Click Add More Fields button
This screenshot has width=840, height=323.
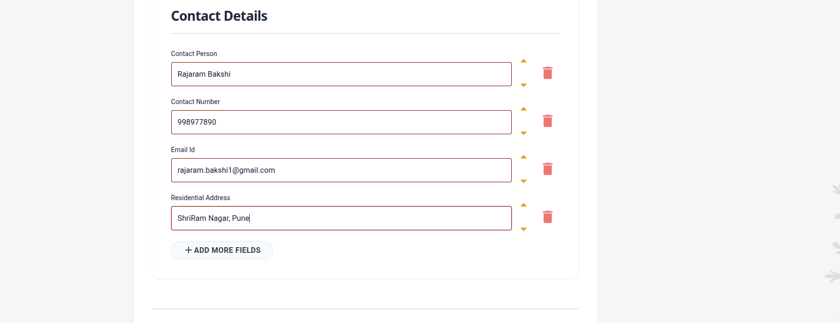click(x=222, y=250)
